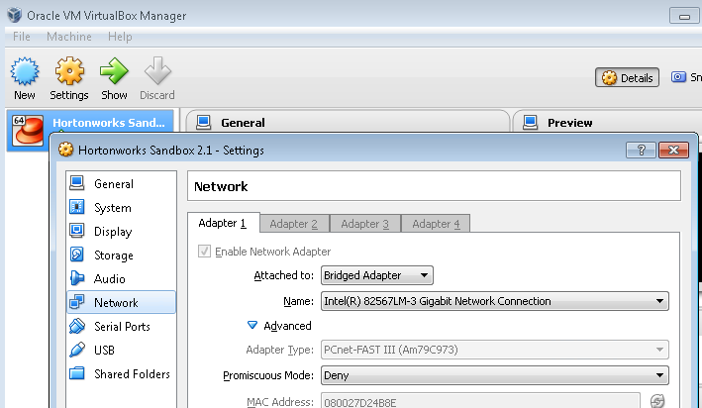Collapse the Advanced disclosure triangle
Image resolution: width=702 pixels, height=408 pixels.
click(252, 325)
